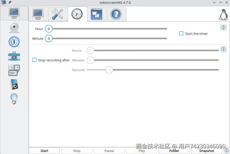
Task: Click the Hour slider handle
Action: (x=49, y=29)
